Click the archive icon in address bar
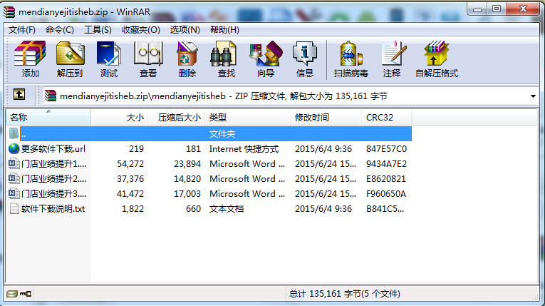Image resolution: width=545 pixels, height=306 pixels. pos(51,96)
